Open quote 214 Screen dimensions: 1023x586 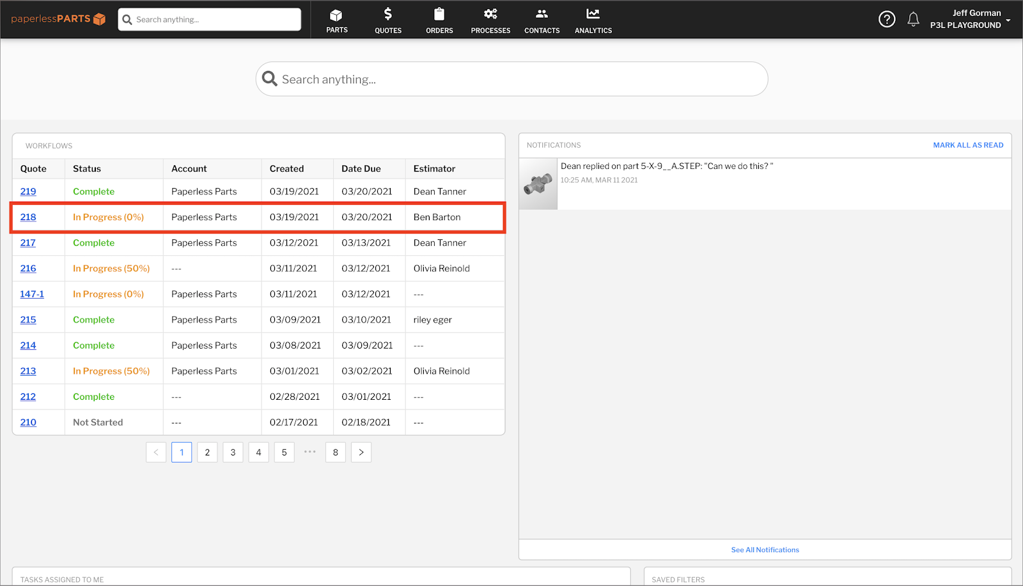point(28,345)
